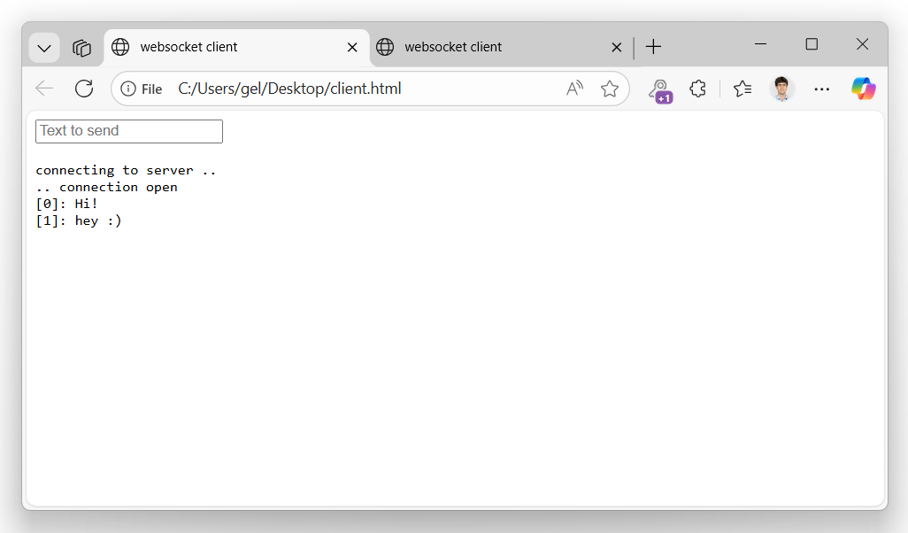
Task: Refresh the page with reload icon
Action: (x=84, y=89)
